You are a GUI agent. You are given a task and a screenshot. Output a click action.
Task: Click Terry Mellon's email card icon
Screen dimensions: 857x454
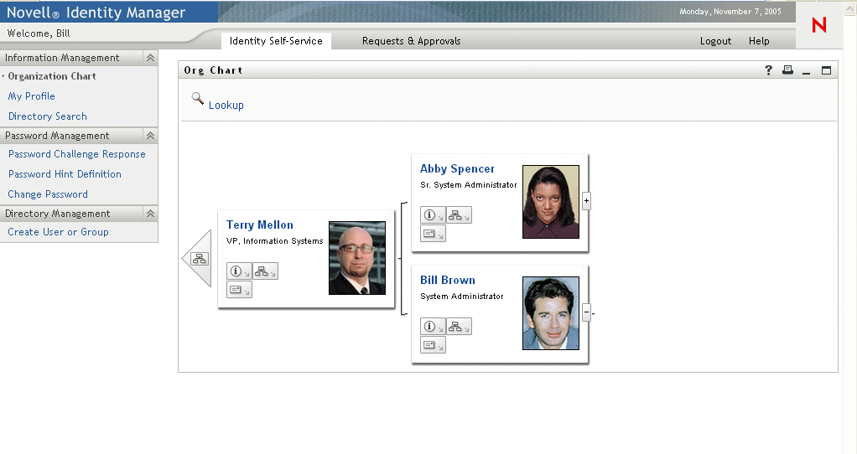point(239,290)
